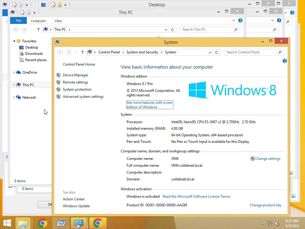Image resolution: width=305 pixels, height=229 pixels.
Task: Open Remote settings link
Action: [75, 82]
